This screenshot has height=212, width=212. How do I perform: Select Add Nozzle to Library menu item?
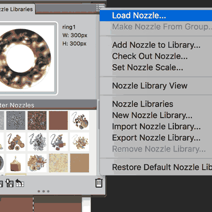click(156, 45)
